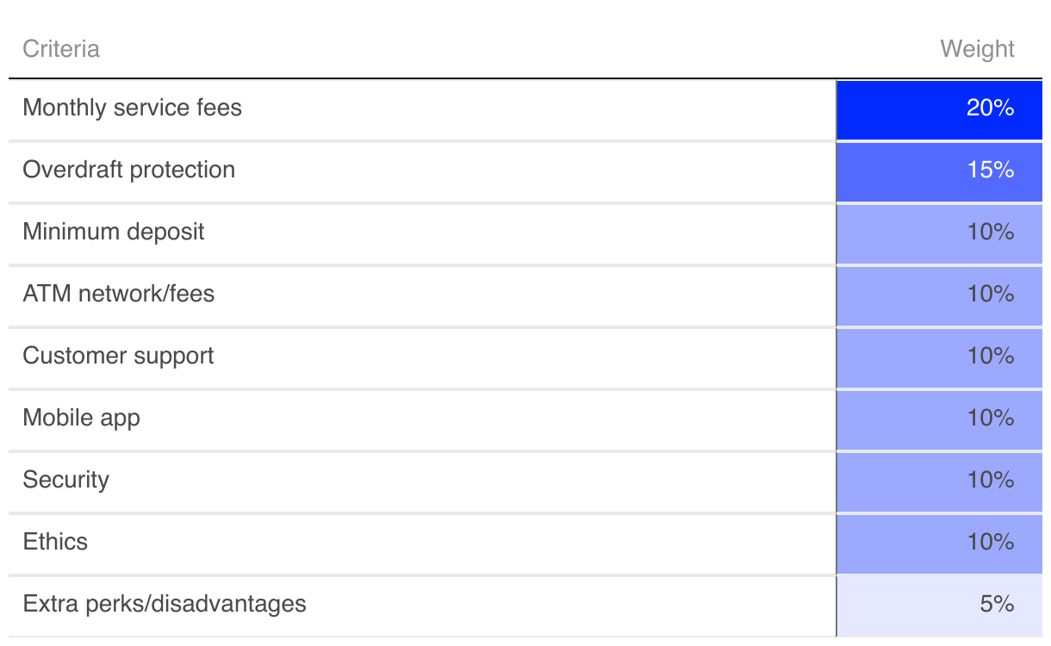Select the Customer support criteria cell
Screen dimensions: 1051x646
click(119, 357)
